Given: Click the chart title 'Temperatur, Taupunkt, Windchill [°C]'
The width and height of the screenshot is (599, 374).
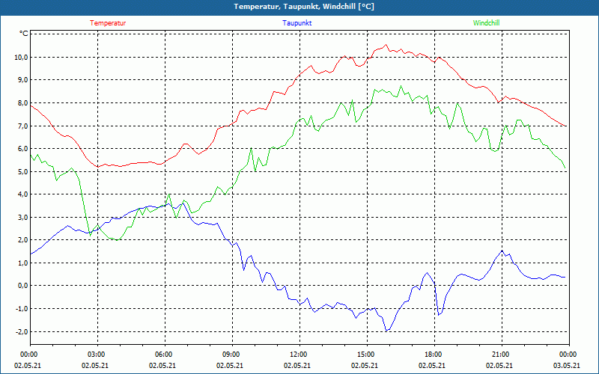Looking at the screenshot, I should point(304,7).
